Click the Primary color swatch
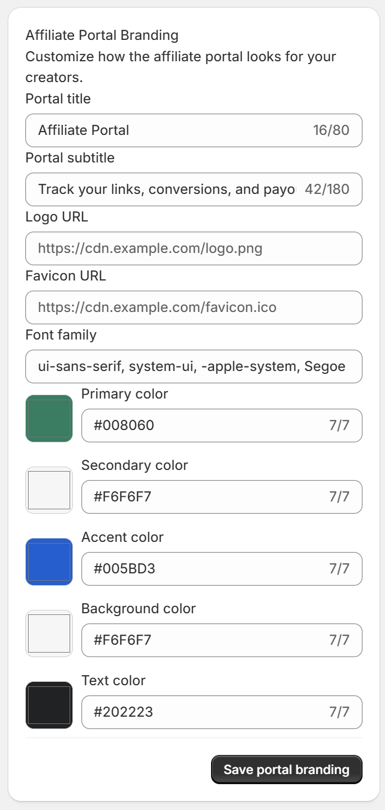 pyautogui.click(x=48, y=419)
